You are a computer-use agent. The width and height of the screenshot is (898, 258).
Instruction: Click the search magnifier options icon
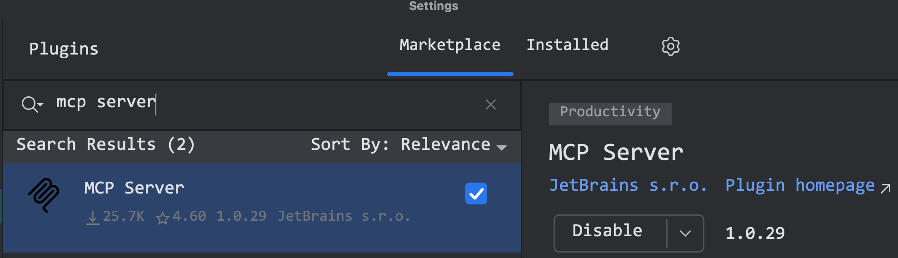(x=31, y=104)
